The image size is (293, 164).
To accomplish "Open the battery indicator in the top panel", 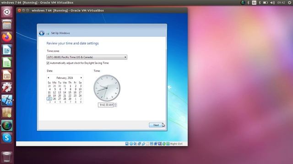I will point(266,3).
